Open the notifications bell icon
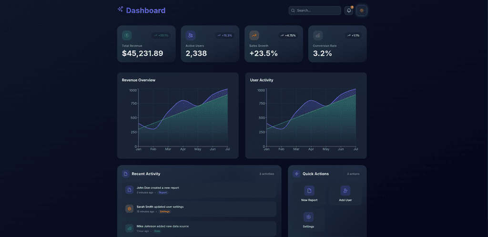 point(348,10)
